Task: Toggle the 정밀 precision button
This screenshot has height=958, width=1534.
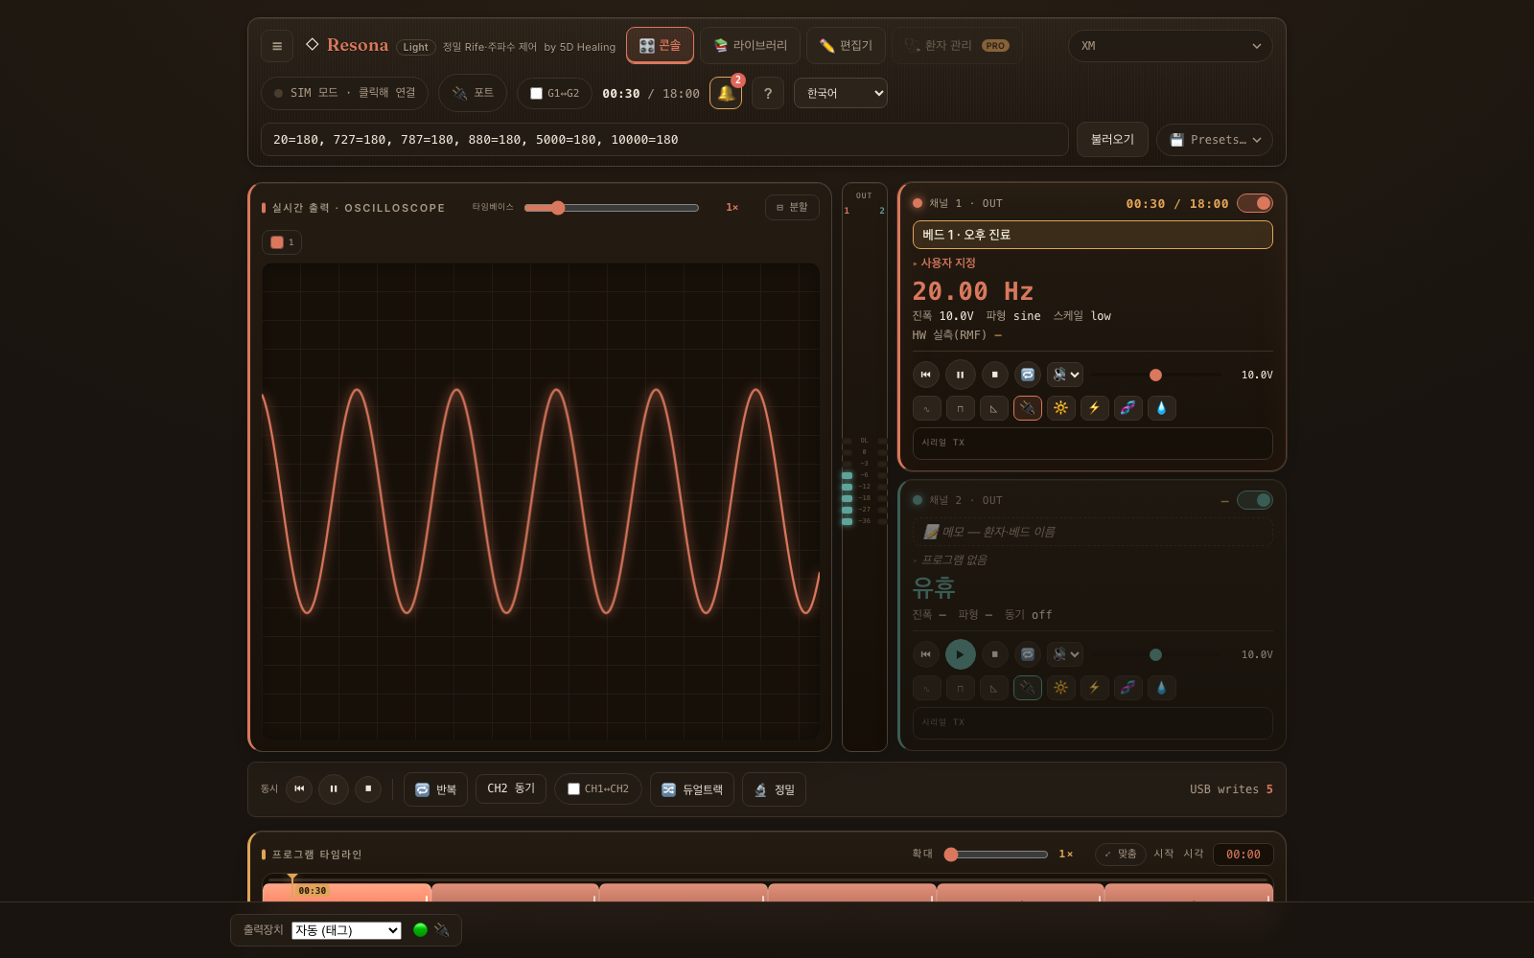Action: pos(775,789)
